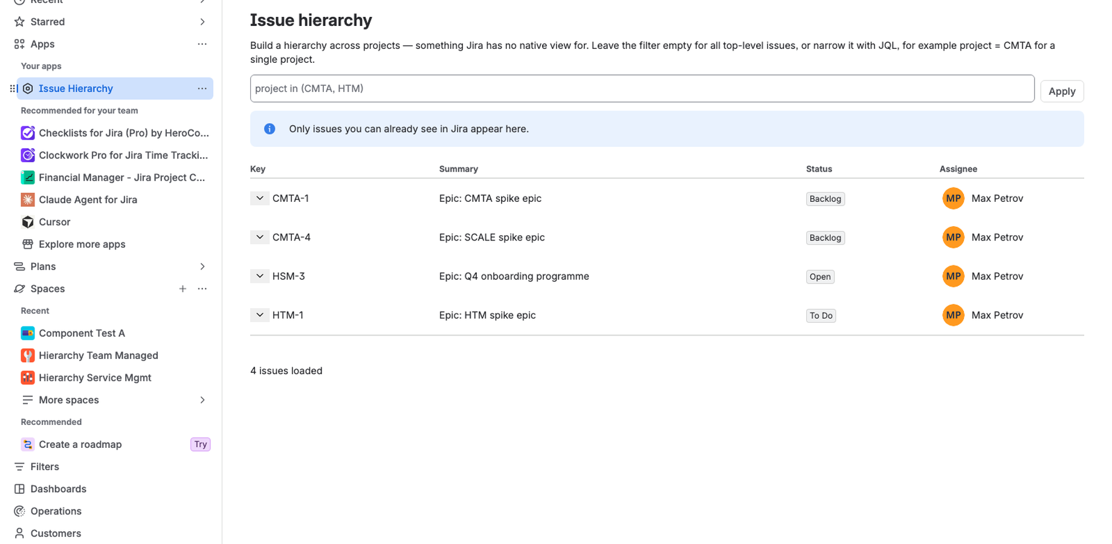The width and height of the screenshot is (1112, 544).
Task: Click the Backlog status of CMTA-1
Action: (826, 199)
